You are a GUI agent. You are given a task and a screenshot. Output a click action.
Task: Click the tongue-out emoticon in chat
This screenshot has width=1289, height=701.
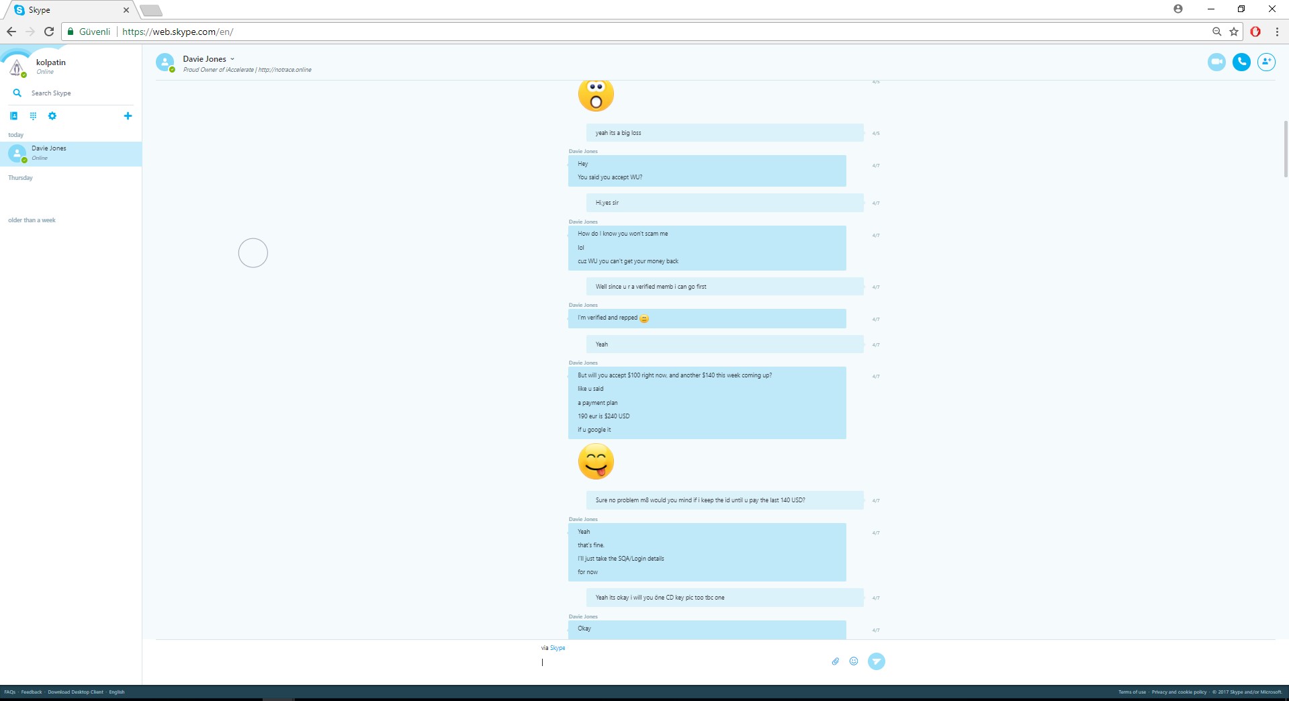click(x=596, y=461)
